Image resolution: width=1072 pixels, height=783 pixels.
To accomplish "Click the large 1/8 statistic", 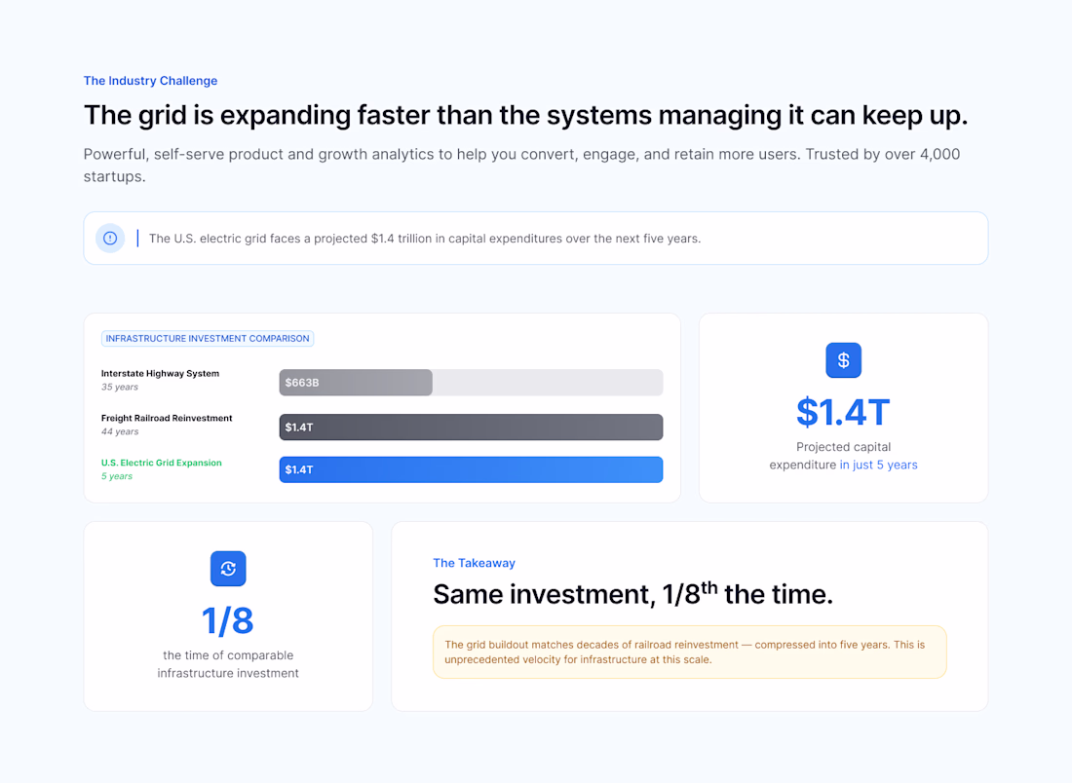I will tap(228, 620).
